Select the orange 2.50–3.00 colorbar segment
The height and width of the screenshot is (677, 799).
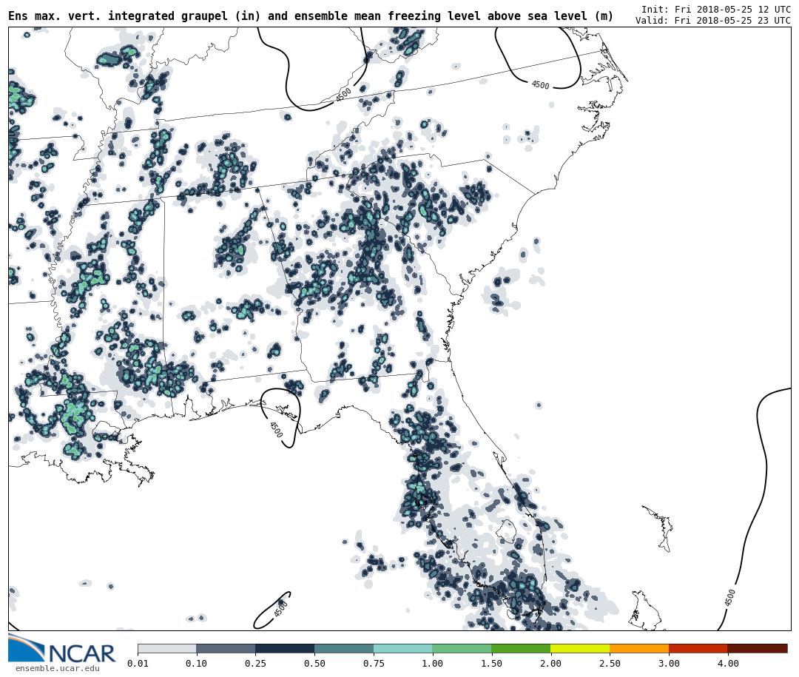click(639, 648)
